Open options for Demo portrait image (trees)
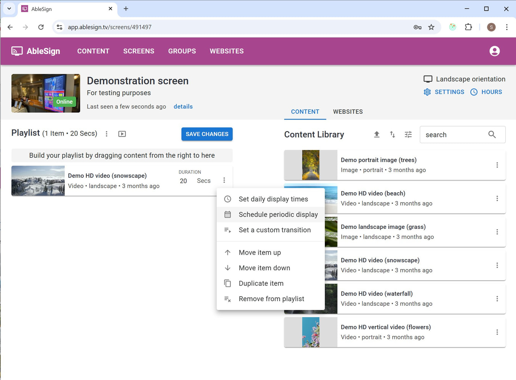The image size is (516, 380). 497,165
